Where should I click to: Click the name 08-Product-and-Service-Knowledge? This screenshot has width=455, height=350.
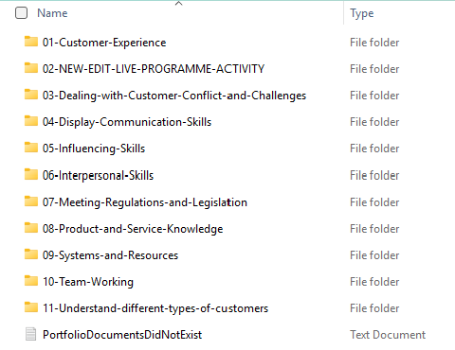coord(133,229)
